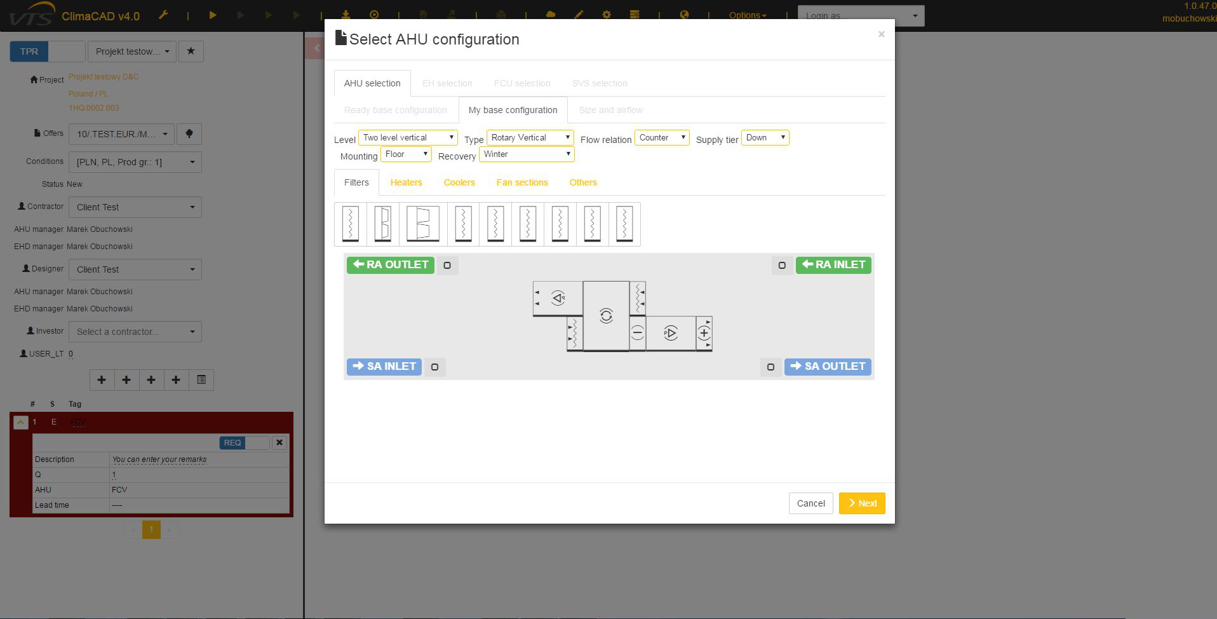Select the supply fan section in diagram
Screen dimensions: 1217x619
(670, 333)
